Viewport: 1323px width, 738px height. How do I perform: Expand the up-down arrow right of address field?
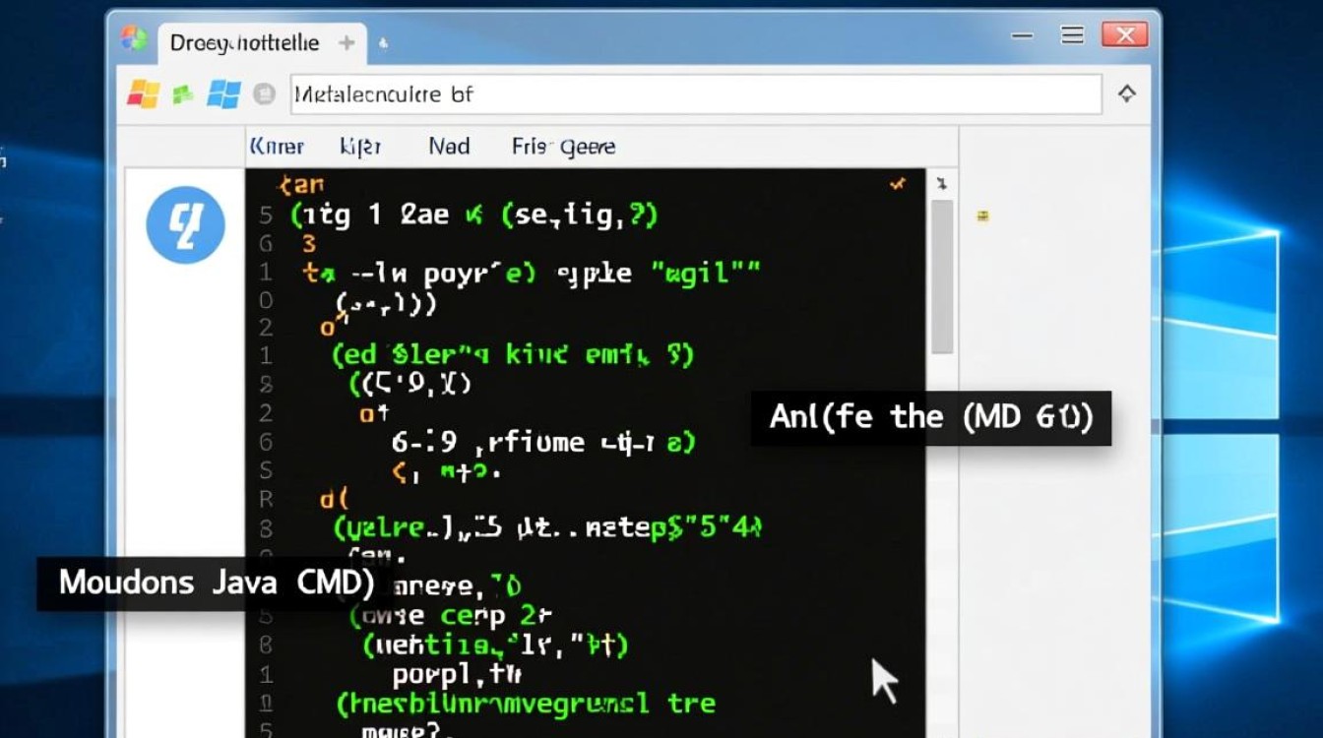1127,94
